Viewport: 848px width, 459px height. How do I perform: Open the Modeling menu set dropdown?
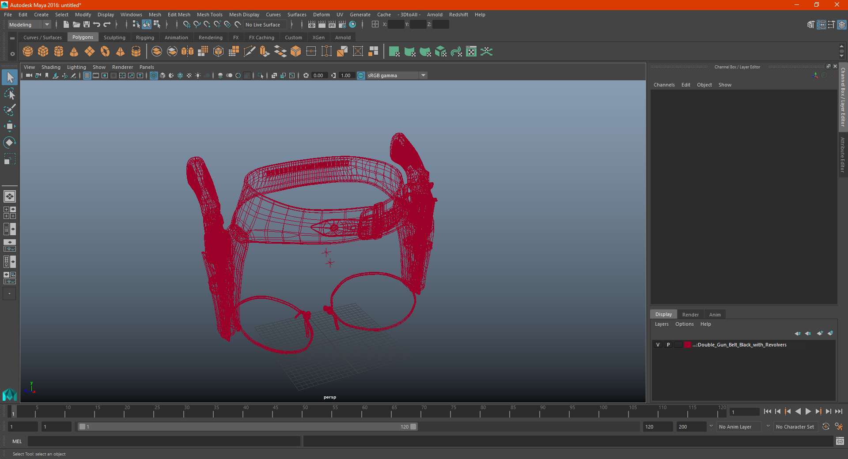tap(29, 25)
